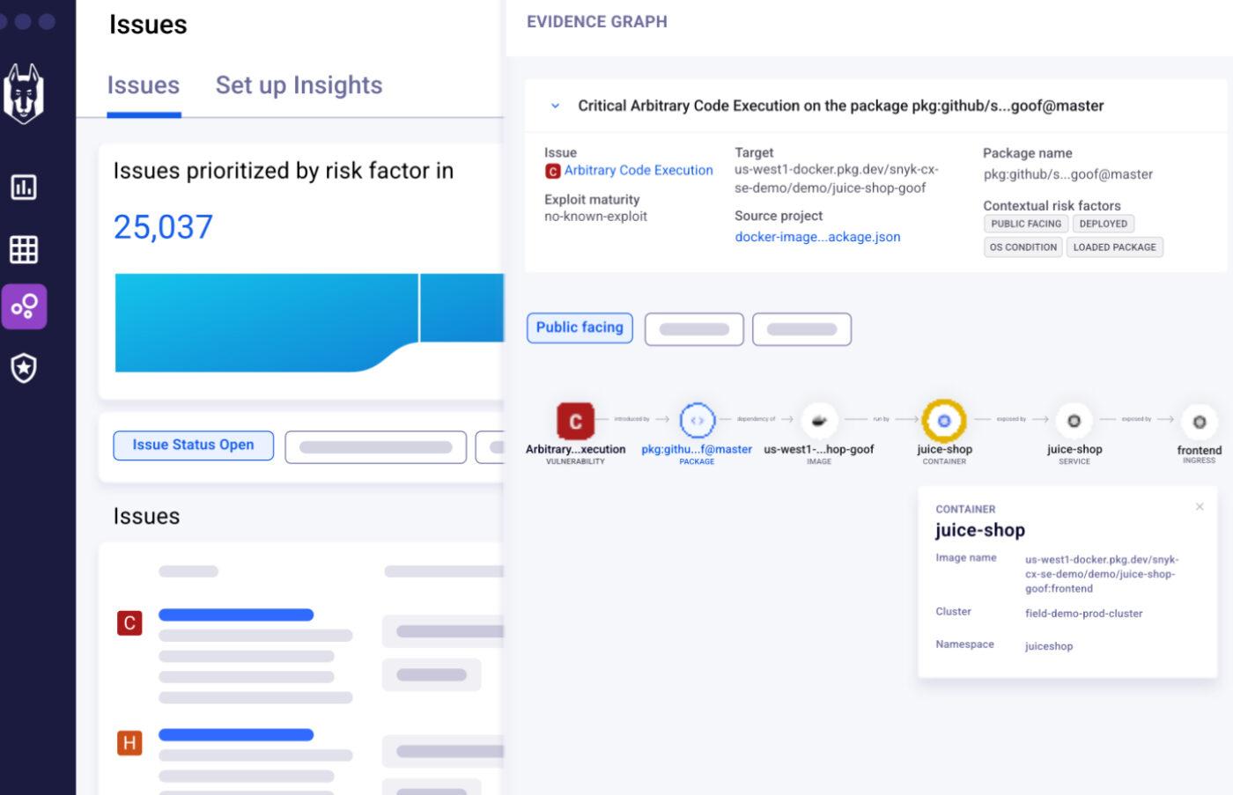Click the juiceshop namespace value
Viewport: 1233px width, 795px height.
[x=1049, y=646]
